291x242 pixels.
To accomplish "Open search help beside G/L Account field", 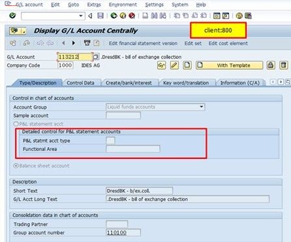I will coord(96,57).
